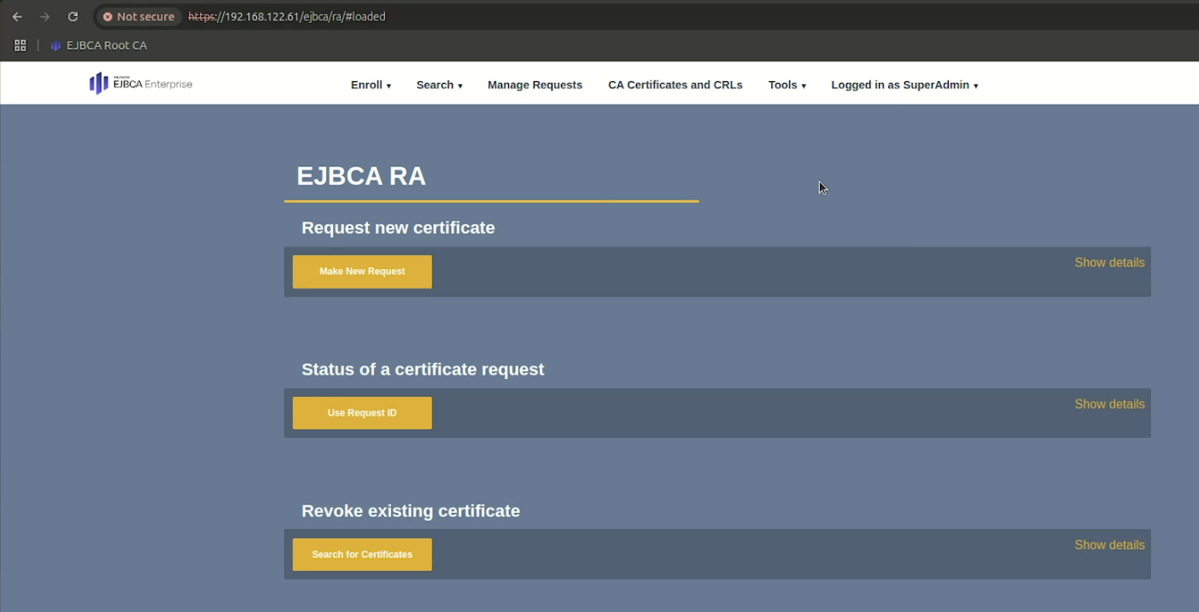This screenshot has height=612, width=1199.
Task: Reload the page with refresh icon
Action: click(73, 16)
